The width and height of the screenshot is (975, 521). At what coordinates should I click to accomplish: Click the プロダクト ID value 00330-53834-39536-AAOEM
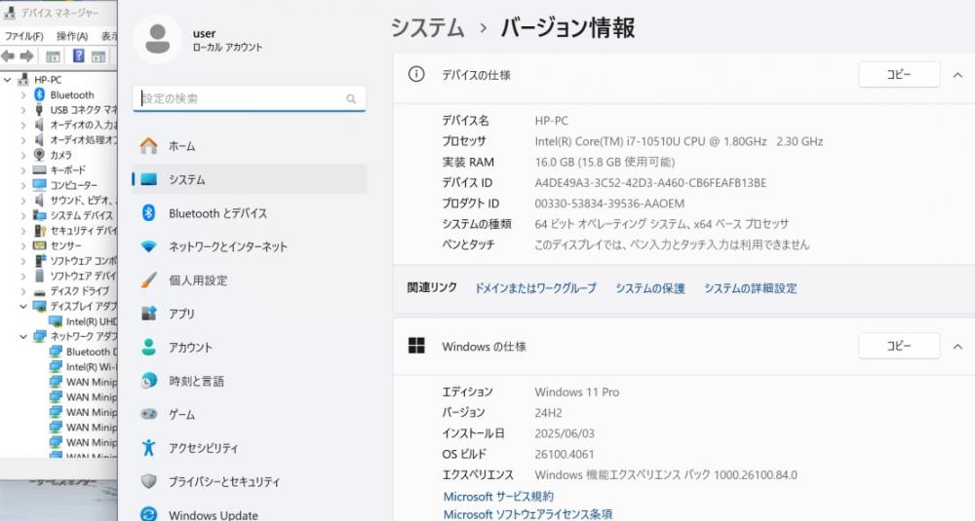pos(609,204)
